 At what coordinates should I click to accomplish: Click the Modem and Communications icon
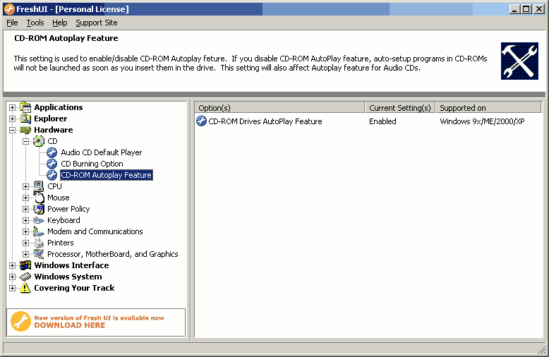tap(39, 231)
